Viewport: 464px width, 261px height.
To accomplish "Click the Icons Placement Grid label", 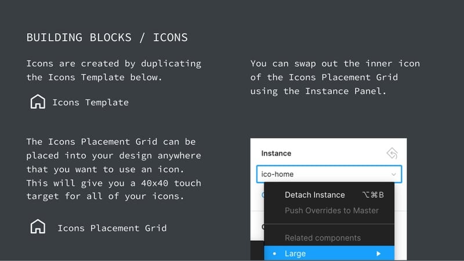I will 112,228.
